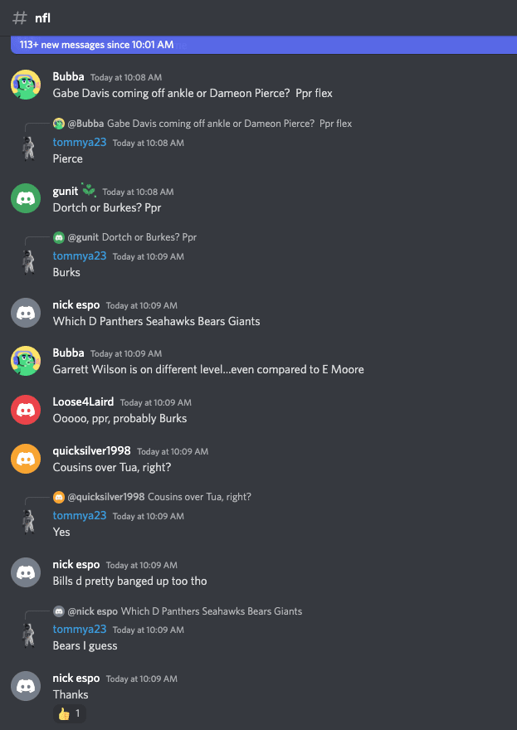Open gunit's green Discord avatar
This screenshot has height=730, width=517.
pos(26,198)
